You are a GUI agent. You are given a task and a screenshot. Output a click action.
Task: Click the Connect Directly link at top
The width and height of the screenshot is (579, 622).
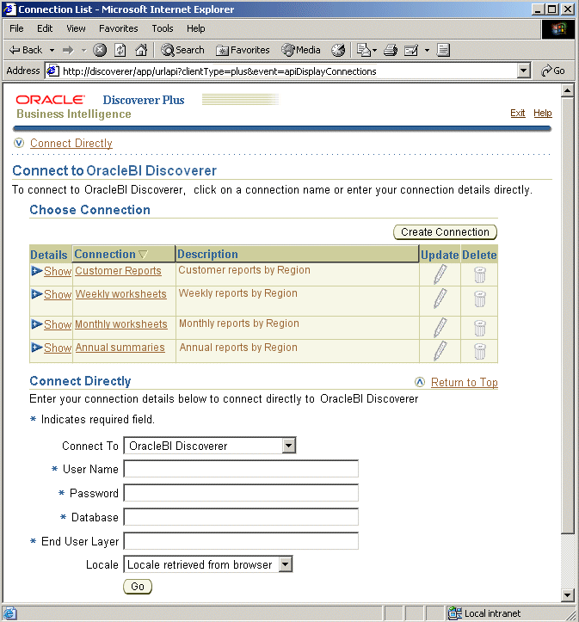point(71,143)
